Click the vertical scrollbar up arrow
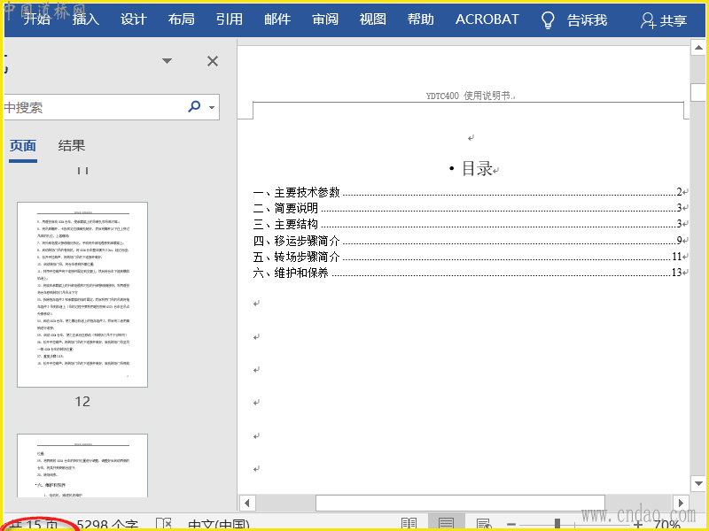Viewport: 709px width, 531px height. pos(698,48)
